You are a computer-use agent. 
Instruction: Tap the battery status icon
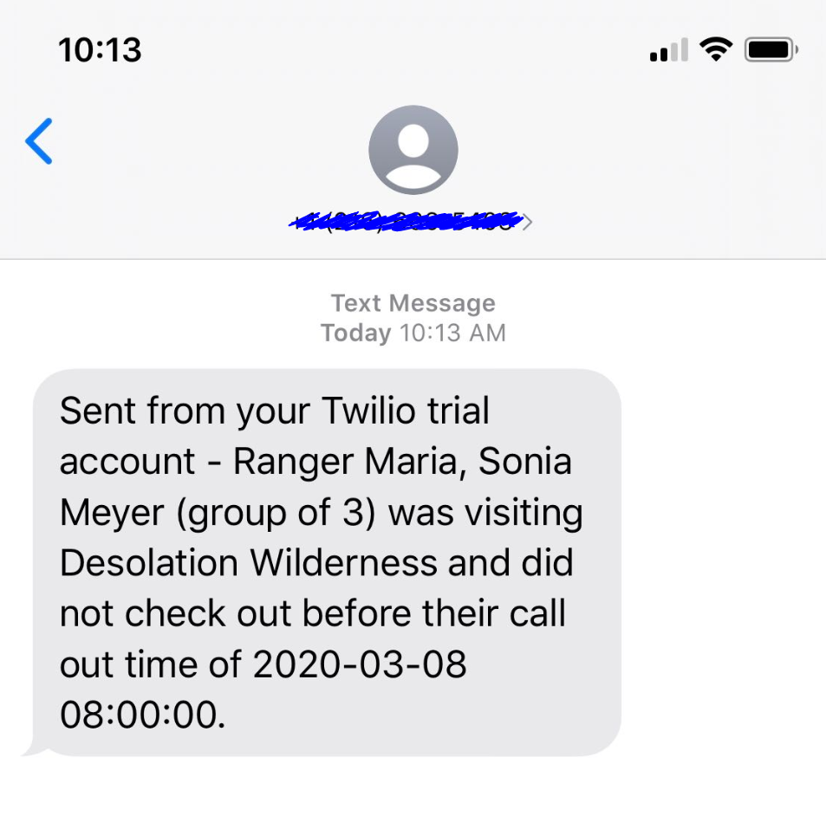[x=771, y=50]
